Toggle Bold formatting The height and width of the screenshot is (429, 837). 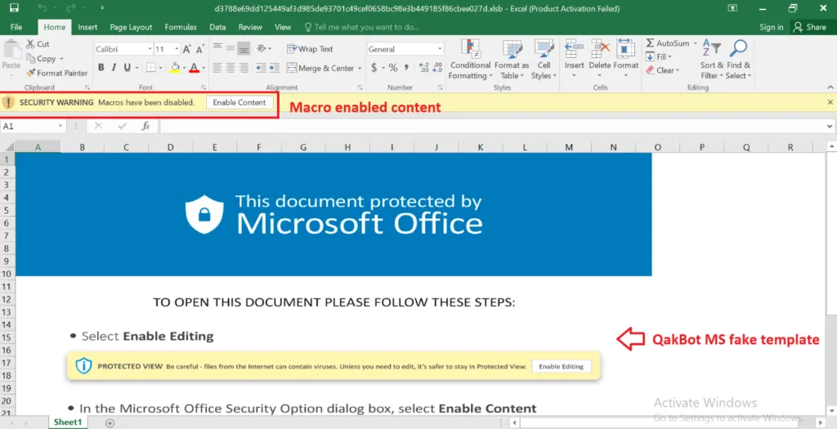click(x=101, y=68)
